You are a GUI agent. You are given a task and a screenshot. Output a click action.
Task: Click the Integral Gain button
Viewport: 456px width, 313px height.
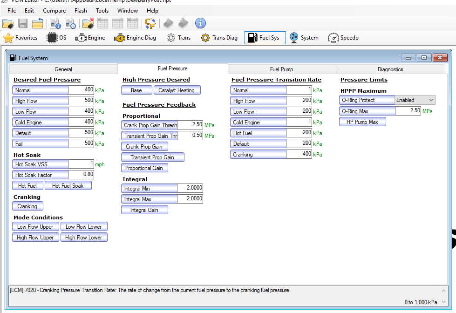144,210
